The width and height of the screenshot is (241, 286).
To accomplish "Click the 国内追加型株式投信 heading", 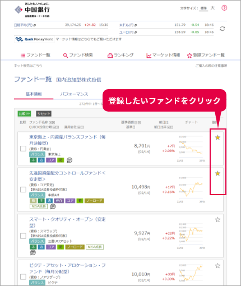I will (x=78, y=80).
